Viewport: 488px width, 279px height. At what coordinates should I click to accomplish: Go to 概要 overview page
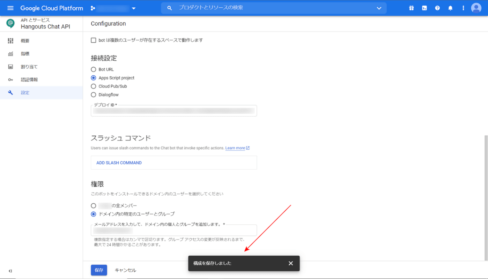(41, 41)
